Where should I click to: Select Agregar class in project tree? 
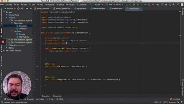[x=21, y=34]
